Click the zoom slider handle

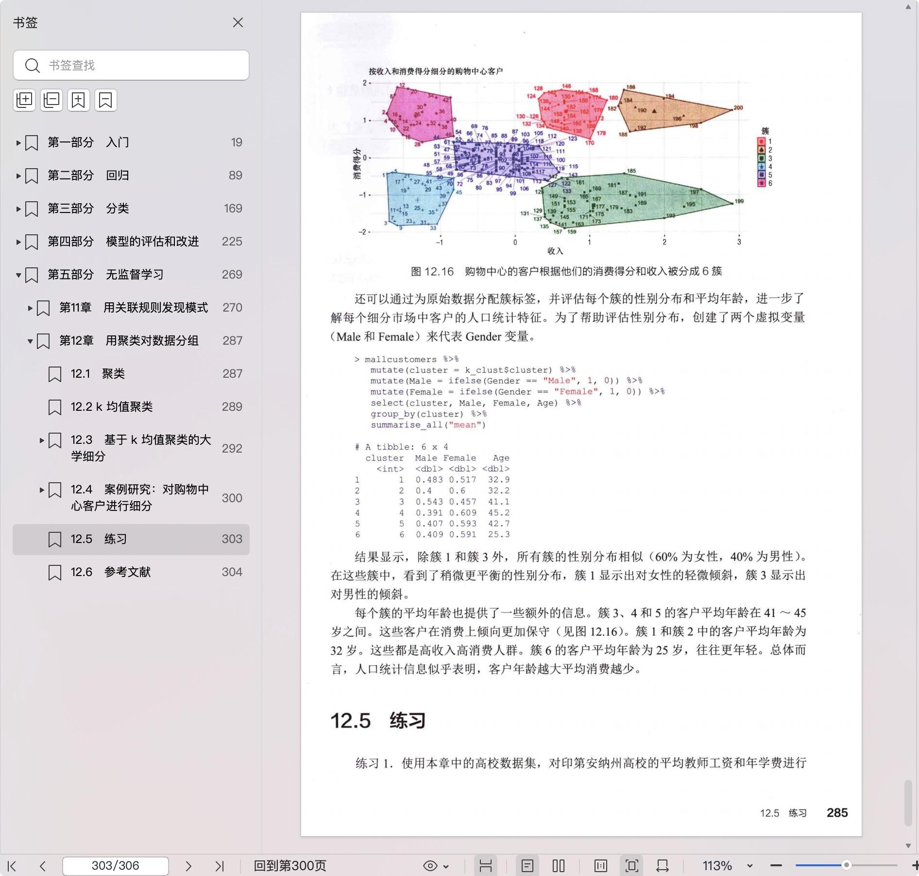tap(846, 865)
